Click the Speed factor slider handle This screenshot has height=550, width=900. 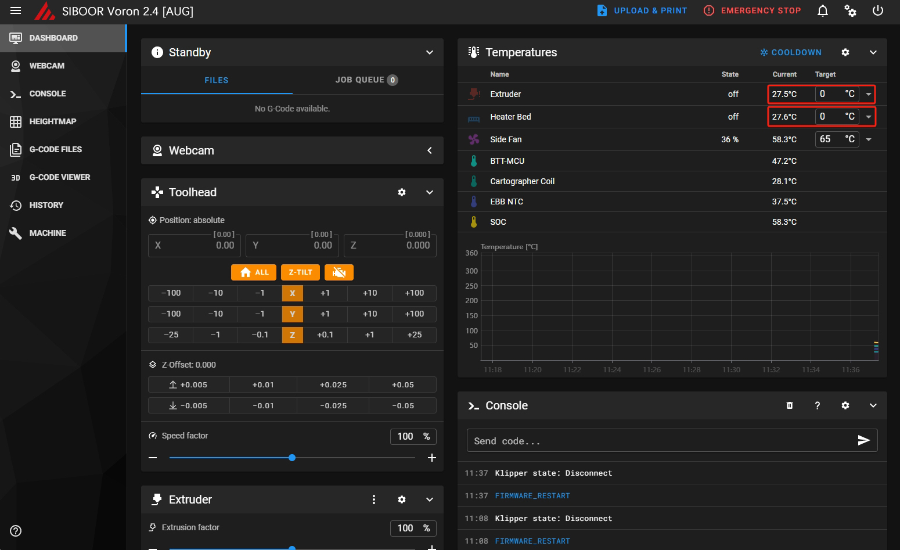click(292, 458)
